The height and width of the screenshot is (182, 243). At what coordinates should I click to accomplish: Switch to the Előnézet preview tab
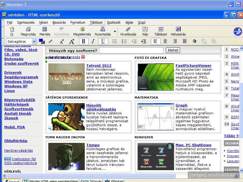(114, 180)
